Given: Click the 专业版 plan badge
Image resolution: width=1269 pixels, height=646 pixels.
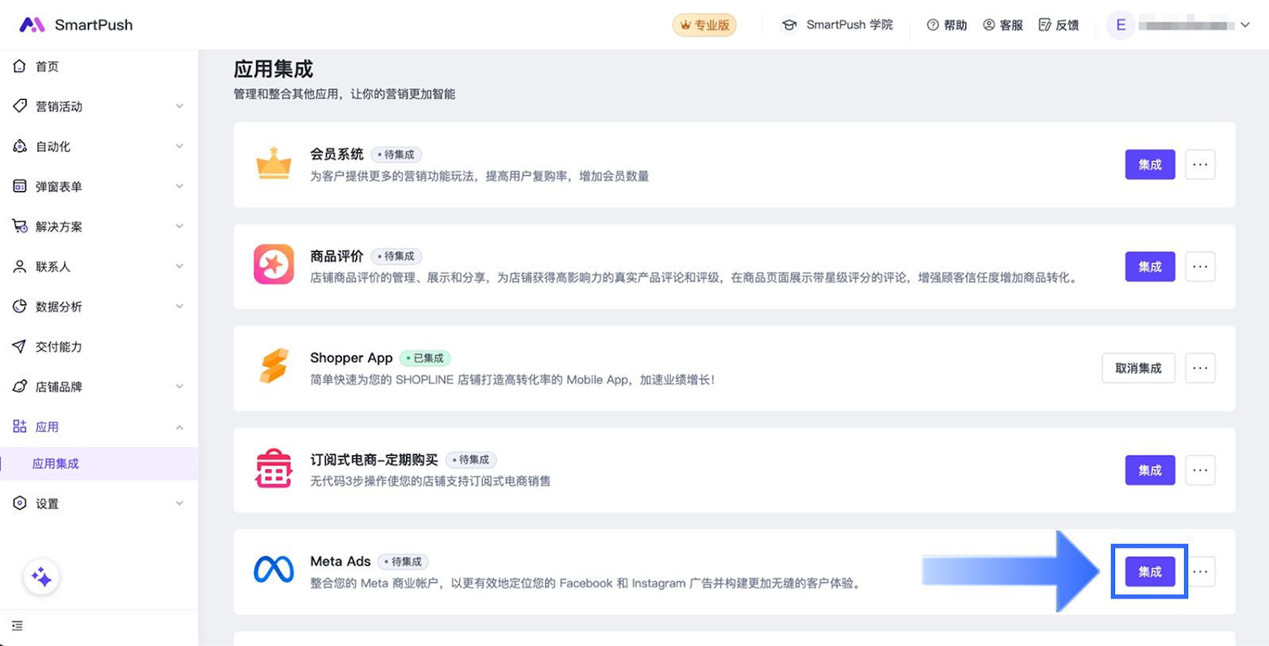Looking at the screenshot, I should pos(704,25).
